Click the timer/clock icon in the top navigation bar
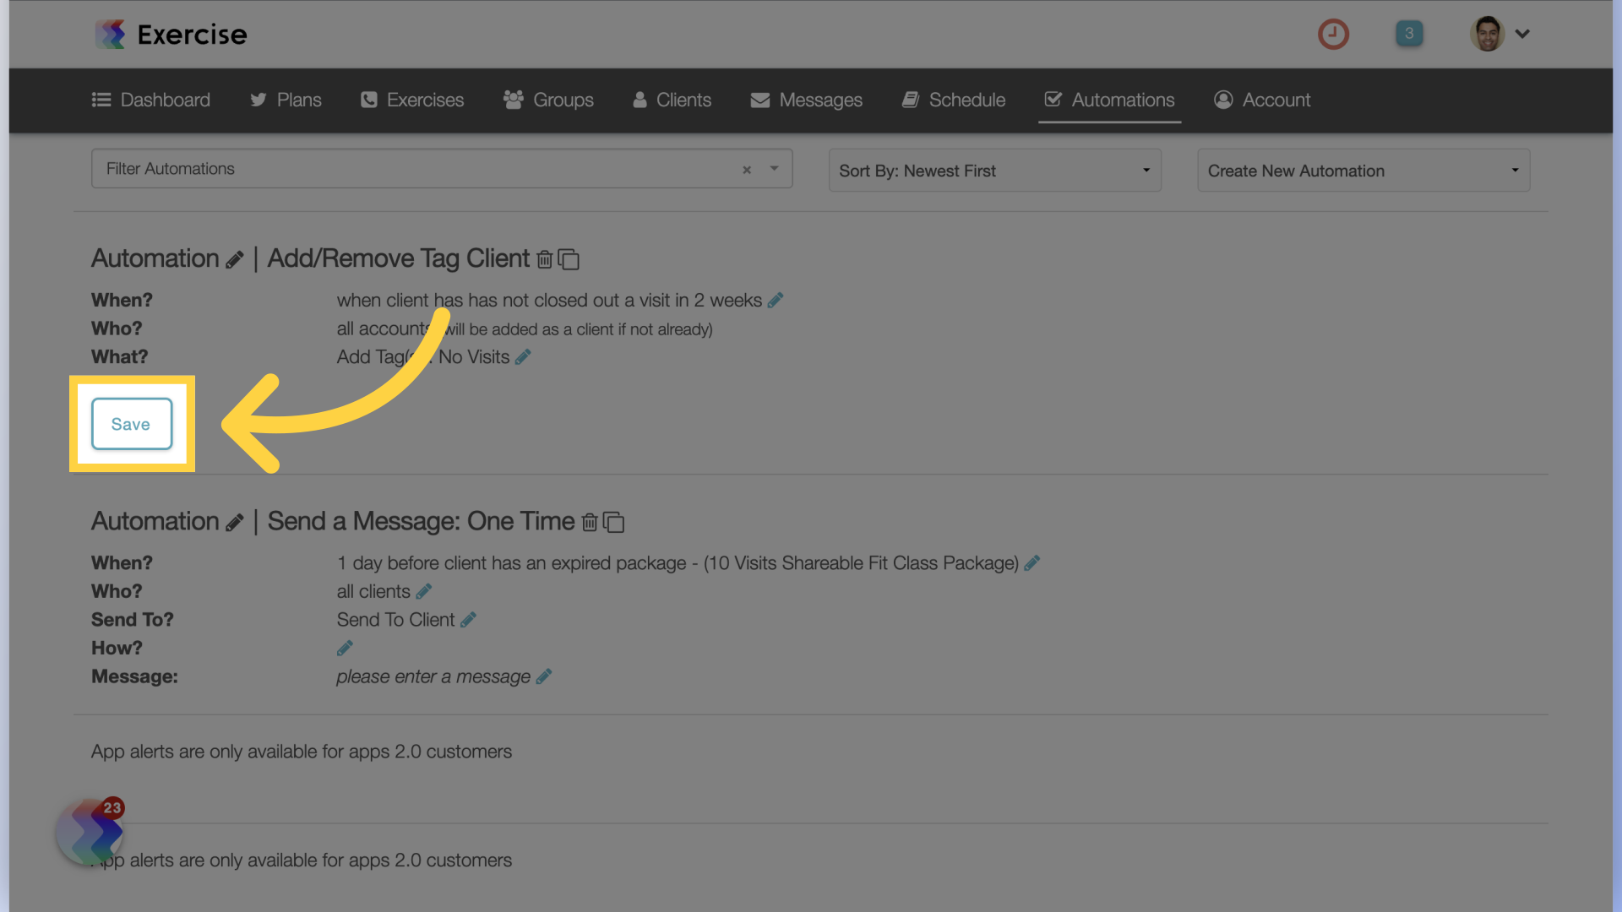1622x912 pixels. tap(1335, 34)
